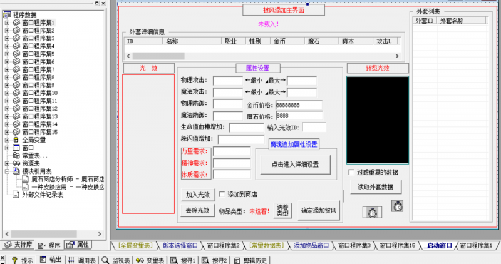Expand the 全局变量 tree node
This screenshot has height=264, width=501.
pyautogui.click(x=7, y=140)
